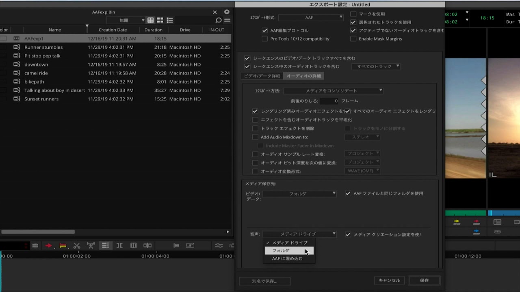520x292 pixels.
Task: Open エクスポート形式 AAF dropdown
Action: coord(311,17)
